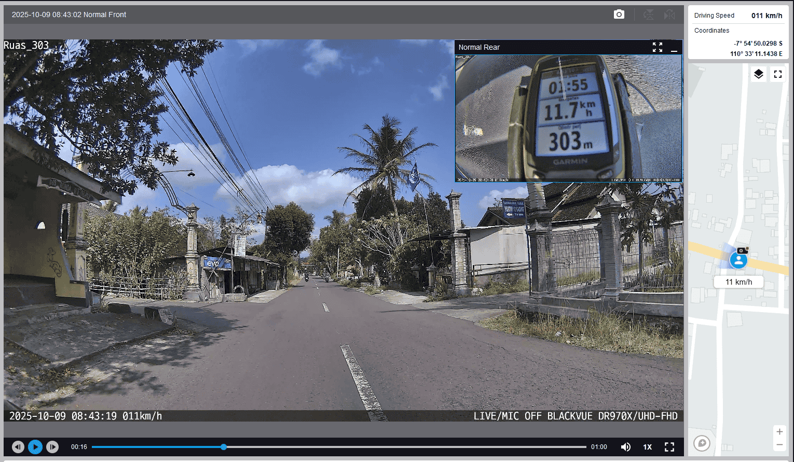Capture a snapshot with the camera icon
This screenshot has height=462, width=794.
pyautogui.click(x=619, y=15)
